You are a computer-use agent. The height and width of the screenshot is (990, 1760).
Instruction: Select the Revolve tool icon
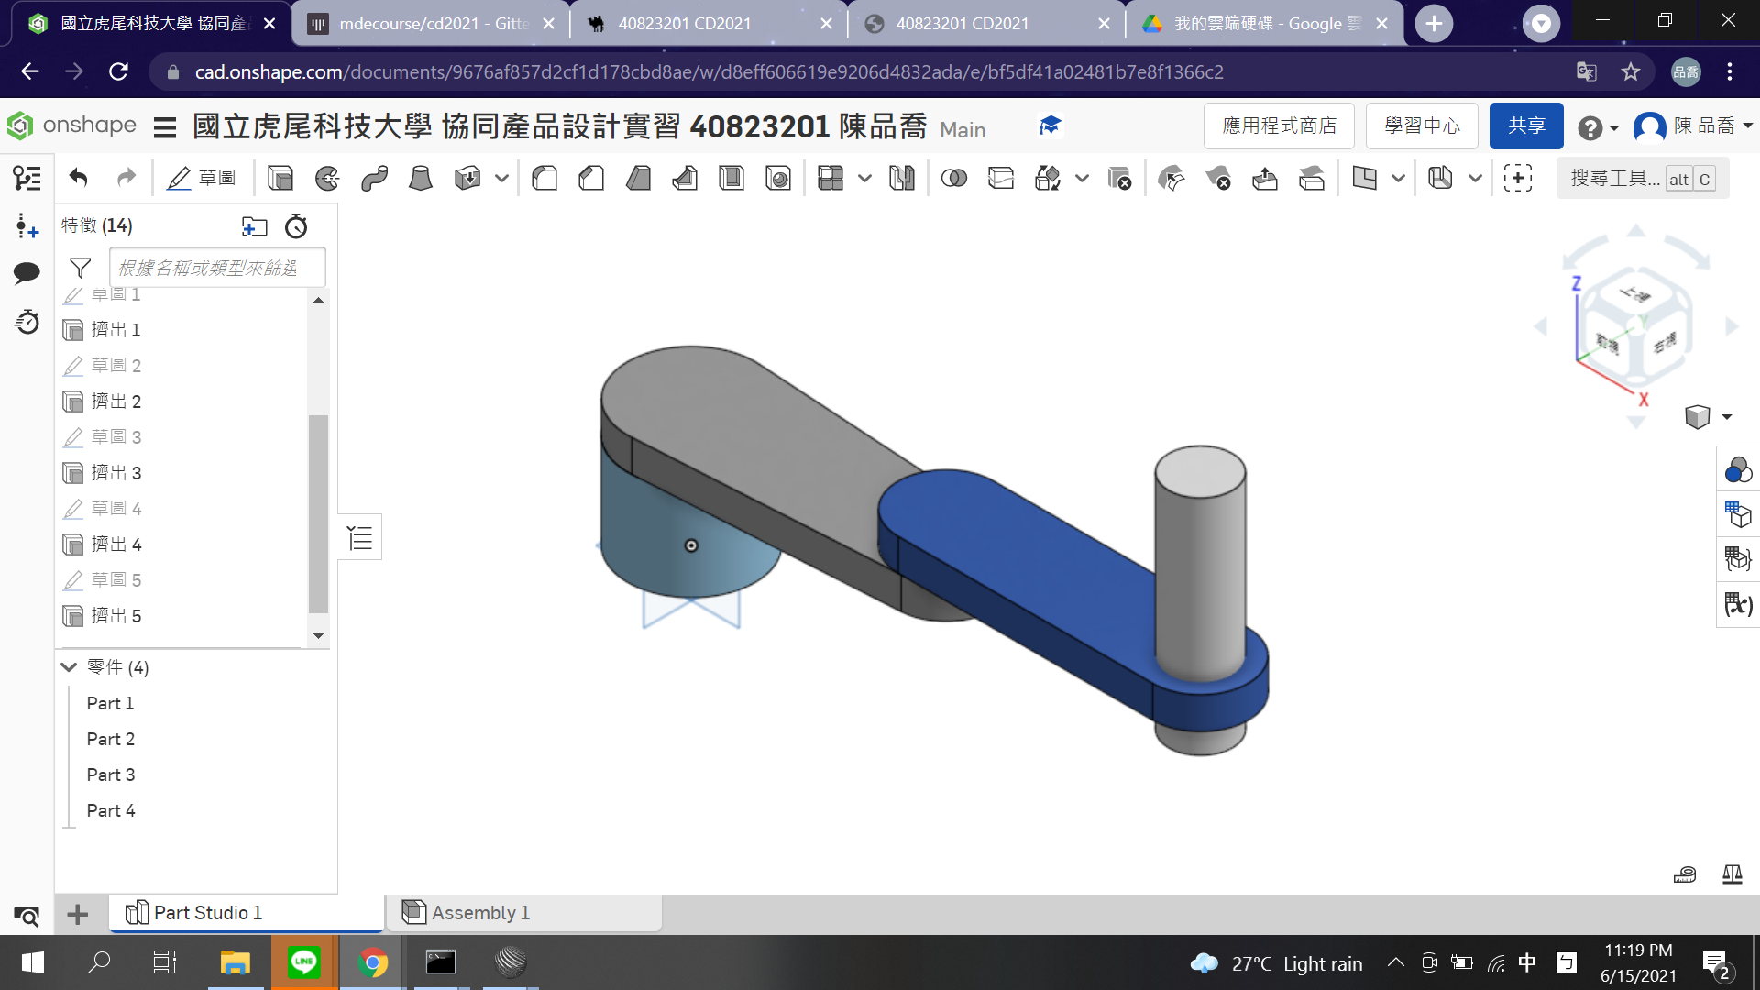pos(327,178)
